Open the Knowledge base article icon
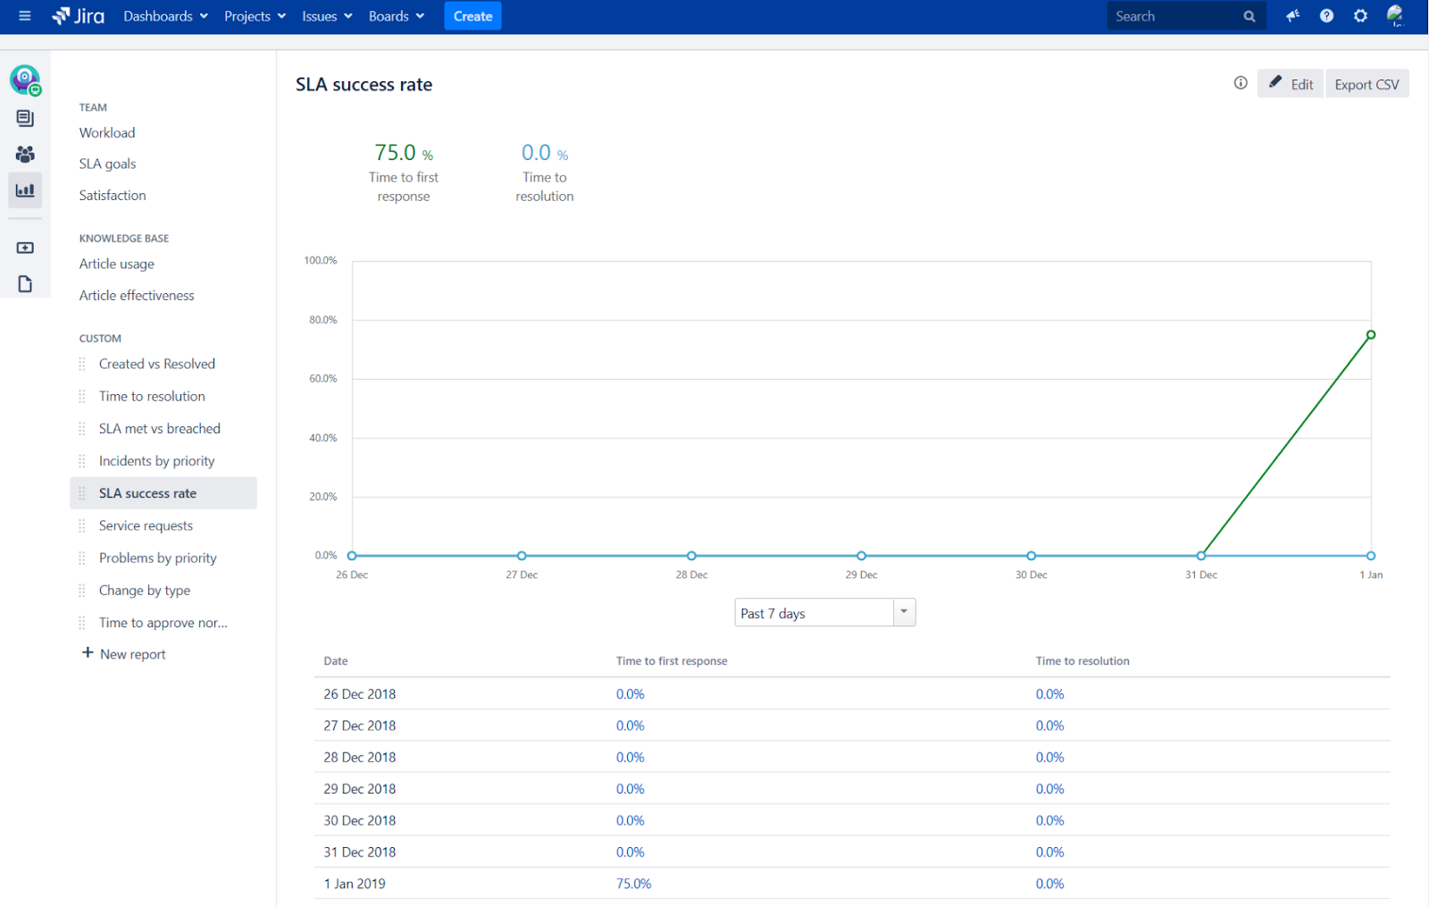Screen dimensions: 1429x907 click(25, 283)
